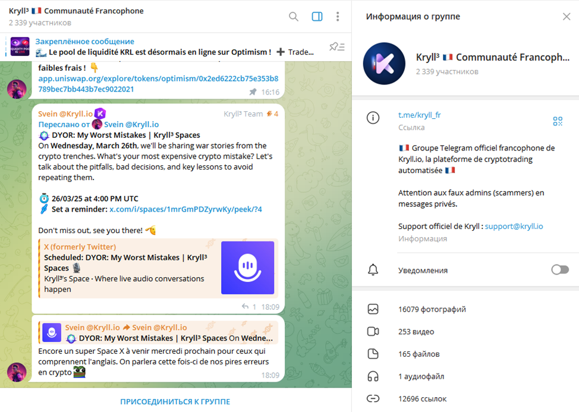Viewport: 579px width, 412px height.
Task: Click the notifications bell icon
Action: click(373, 270)
